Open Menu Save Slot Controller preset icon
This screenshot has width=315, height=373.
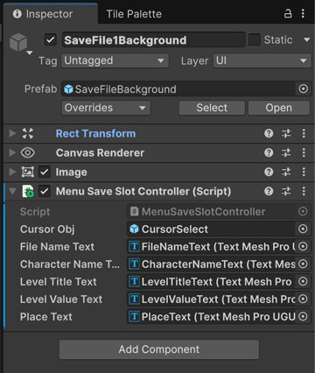point(286,191)
